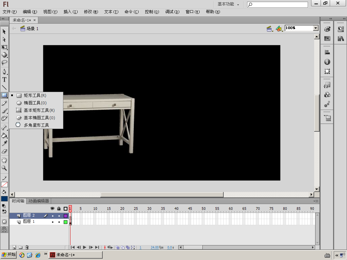Toggle lock dot for 图层 2
Viewport: 347px width, 260px height.
point(59,216)
